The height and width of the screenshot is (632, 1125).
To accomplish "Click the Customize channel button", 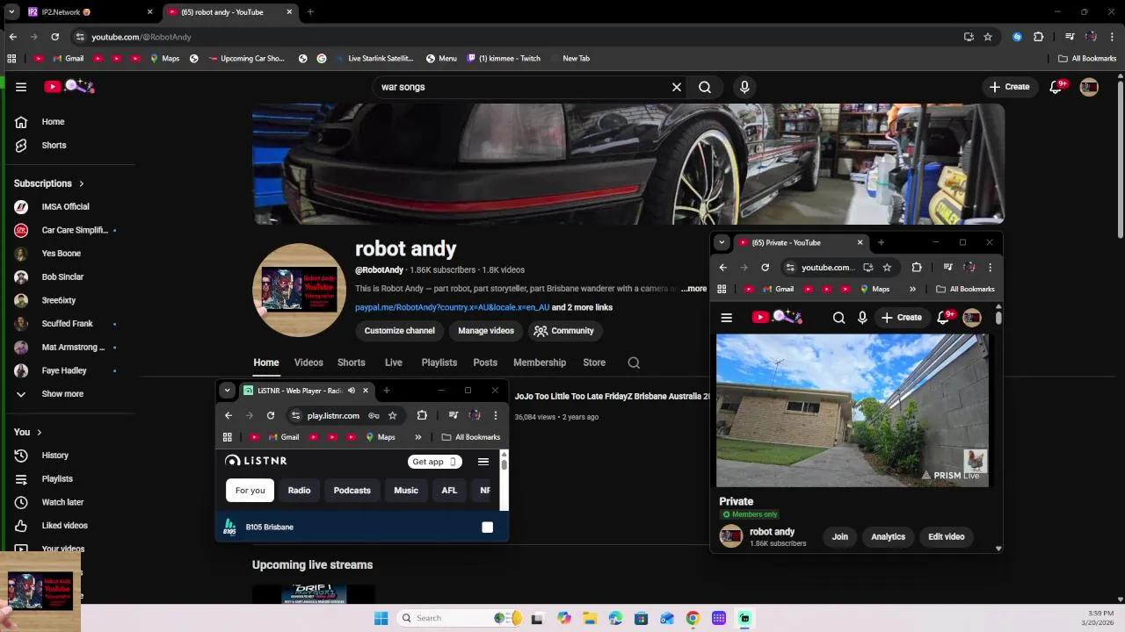I will pyautogui.click(x=400, y=331).
